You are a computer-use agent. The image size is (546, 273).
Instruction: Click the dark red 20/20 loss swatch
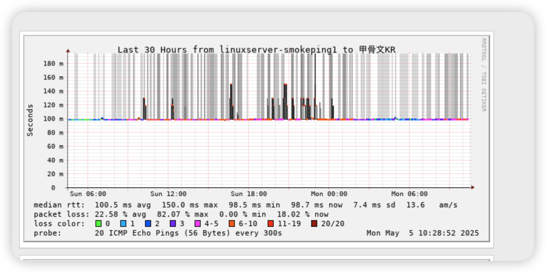tap(314, 223)
